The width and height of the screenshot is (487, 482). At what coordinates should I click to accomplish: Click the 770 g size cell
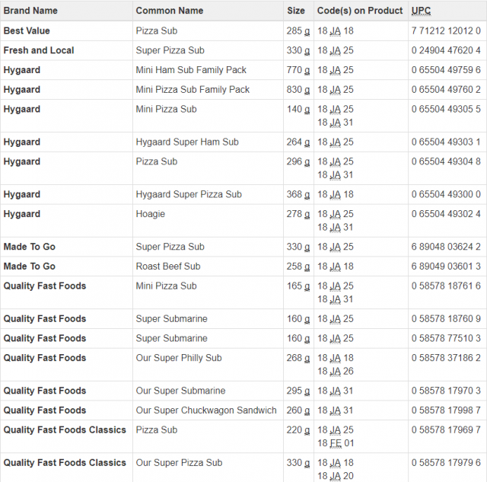(x=298, y=70)
